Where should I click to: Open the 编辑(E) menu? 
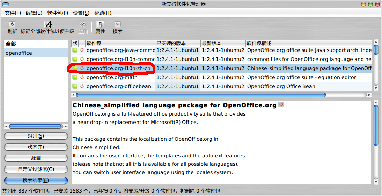click(x=34, y=13)
